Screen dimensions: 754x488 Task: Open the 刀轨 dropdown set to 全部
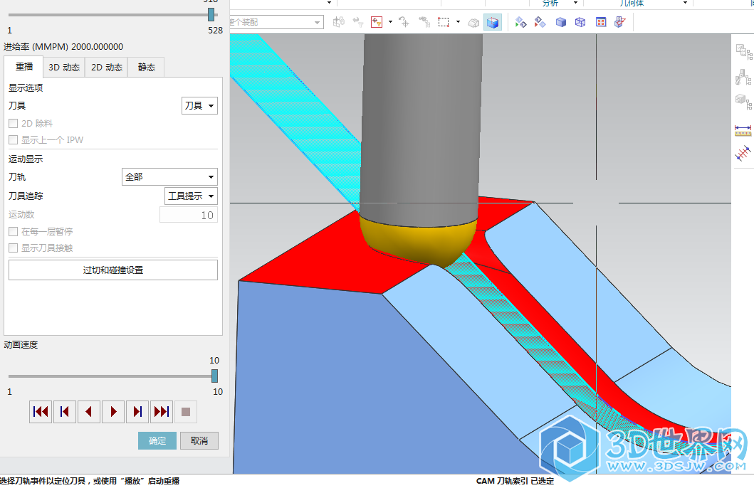pyautogui.click(x=169, y=176)
